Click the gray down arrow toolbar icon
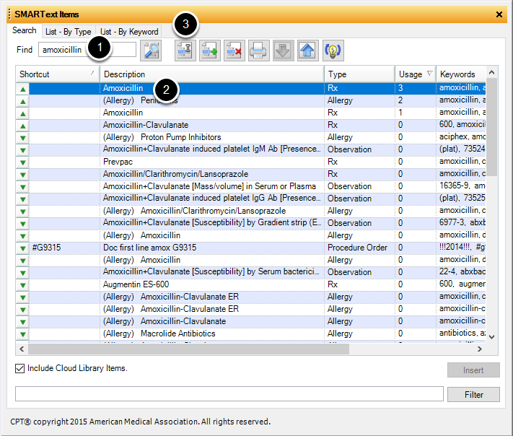513x436 pixels. coord(284,51)
